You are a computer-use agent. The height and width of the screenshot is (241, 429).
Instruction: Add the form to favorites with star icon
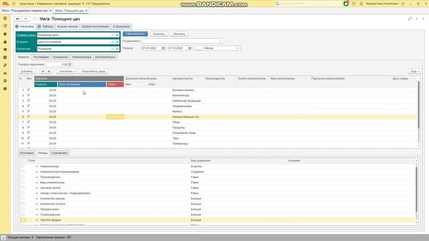click(x=35, y=19)
